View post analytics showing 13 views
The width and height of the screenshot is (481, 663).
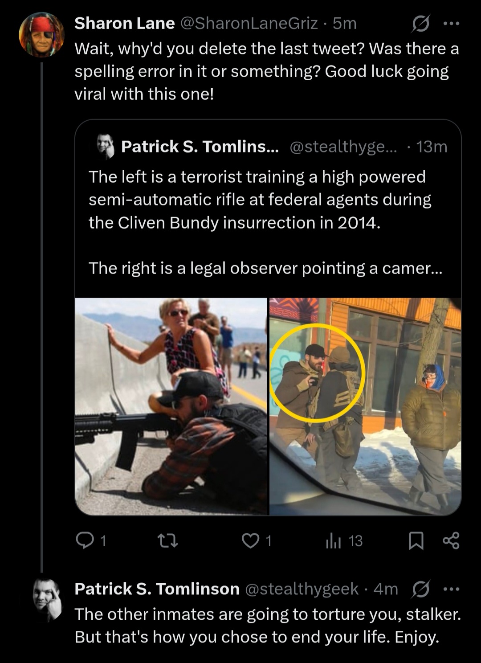(344, 541)
